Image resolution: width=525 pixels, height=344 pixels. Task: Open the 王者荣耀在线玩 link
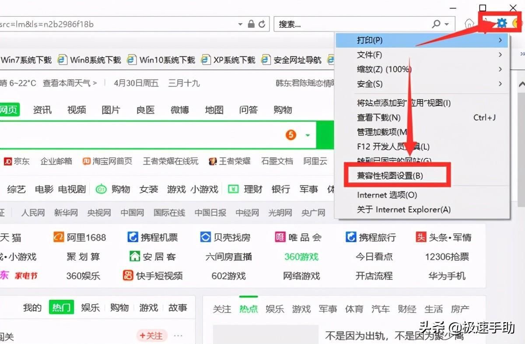click(x=171, y=161)
